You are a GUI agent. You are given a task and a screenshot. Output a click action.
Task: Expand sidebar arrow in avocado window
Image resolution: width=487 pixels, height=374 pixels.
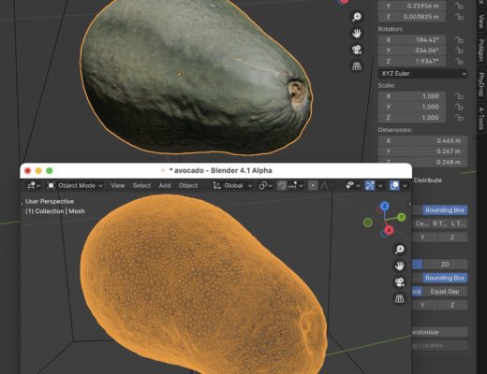[409, 205]
